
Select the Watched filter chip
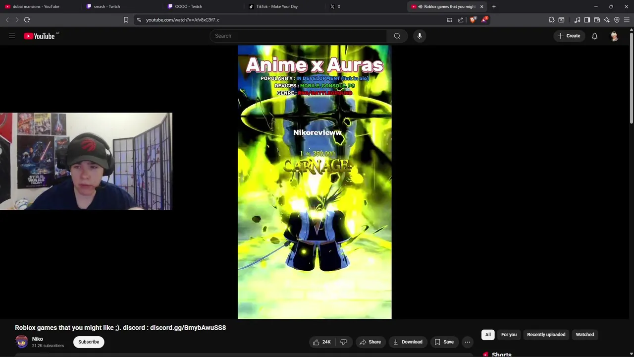point(584,335)
